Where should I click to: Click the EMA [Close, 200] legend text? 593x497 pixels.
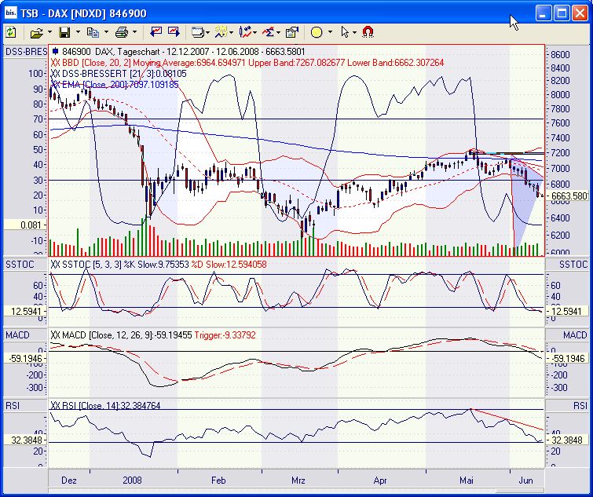[114, 84]
